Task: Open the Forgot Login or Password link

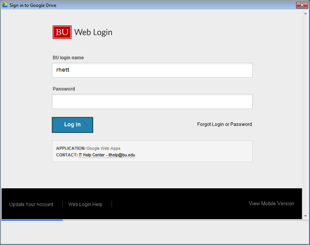Action: pyautogui.click(x=224, y=124)
